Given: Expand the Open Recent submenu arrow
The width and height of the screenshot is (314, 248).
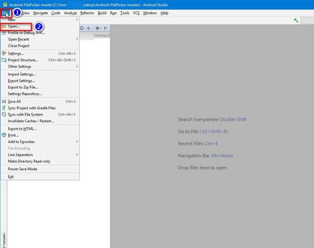Looking at the screenshot, I should 77,39.
